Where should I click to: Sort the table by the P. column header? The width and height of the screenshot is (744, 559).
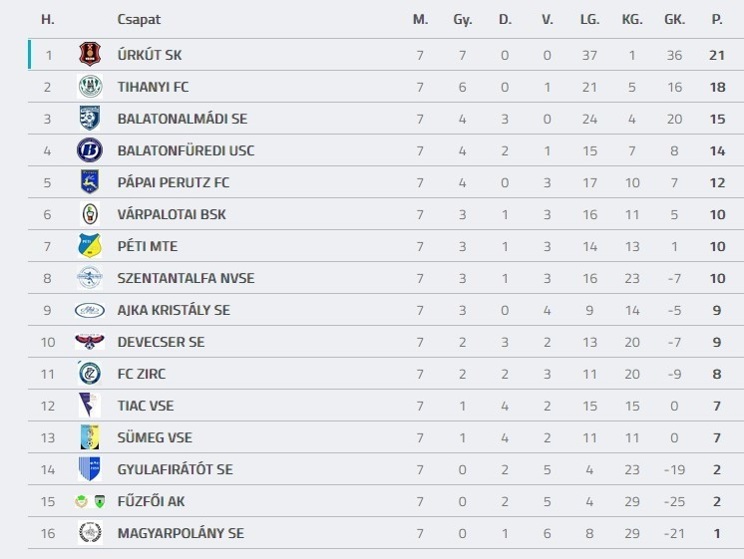[x=716, y=19]
